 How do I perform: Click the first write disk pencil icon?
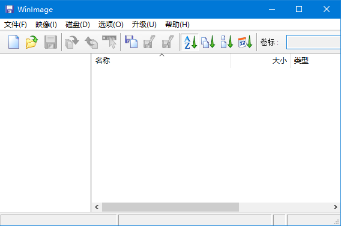149,42
